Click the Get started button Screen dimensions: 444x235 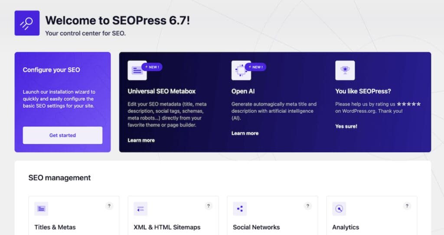pos(62,136)
